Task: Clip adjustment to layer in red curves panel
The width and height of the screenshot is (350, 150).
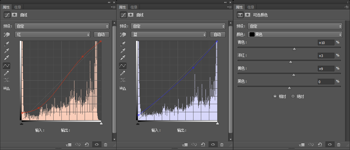Action: tap(69, 145)
